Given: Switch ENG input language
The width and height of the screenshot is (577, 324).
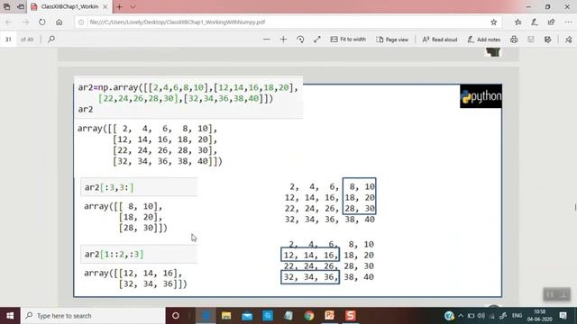Looking at the screenshot, I should point(517,316).
